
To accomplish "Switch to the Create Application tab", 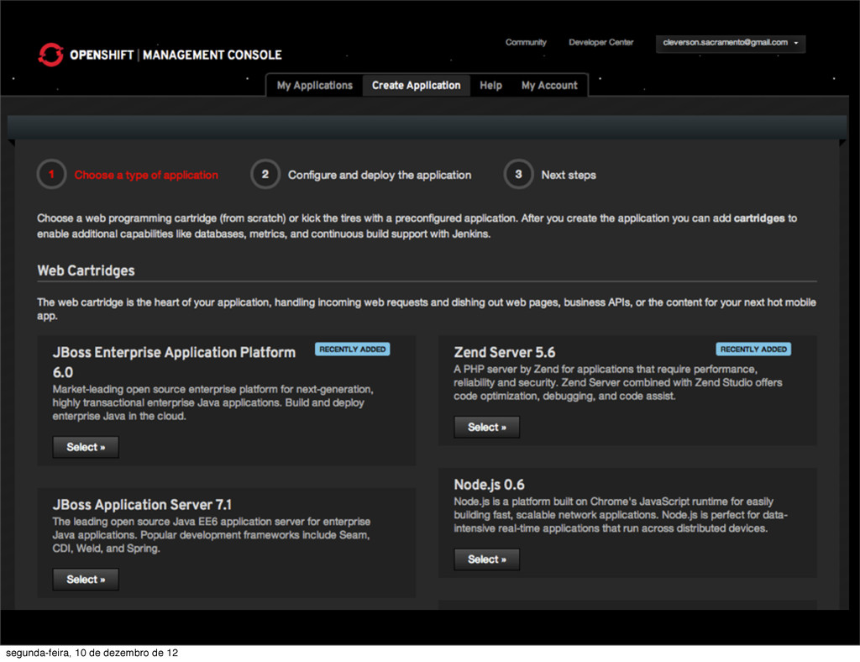I will click(417, 86).
